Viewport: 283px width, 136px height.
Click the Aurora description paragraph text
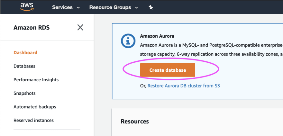(x=211, y=50)
